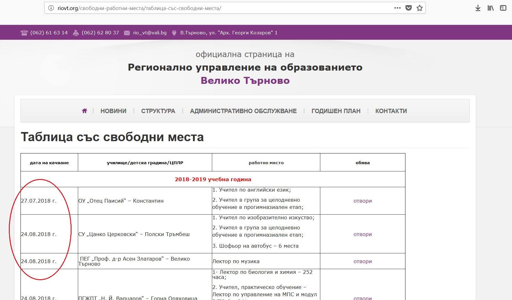
Task: Click the официална страница на subtitle
Action: [x=245, y=54]
